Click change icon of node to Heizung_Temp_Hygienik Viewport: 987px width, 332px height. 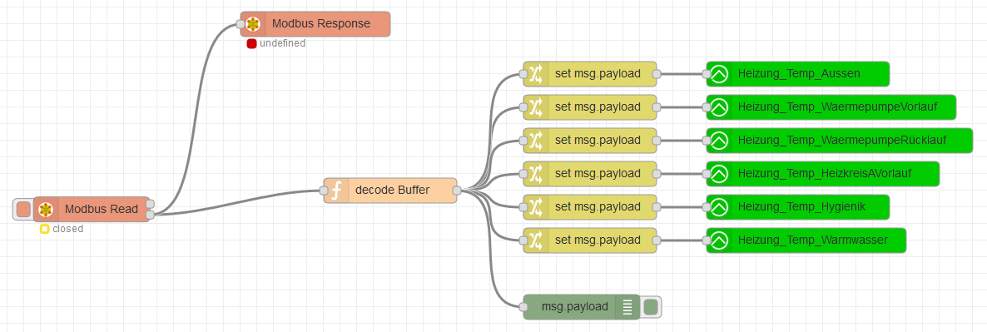[536, 207]
